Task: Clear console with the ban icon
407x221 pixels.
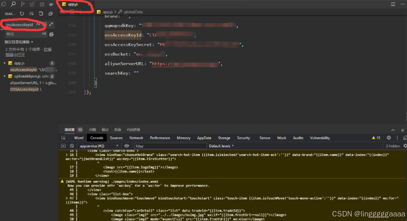Action: [x=72, y=146]
